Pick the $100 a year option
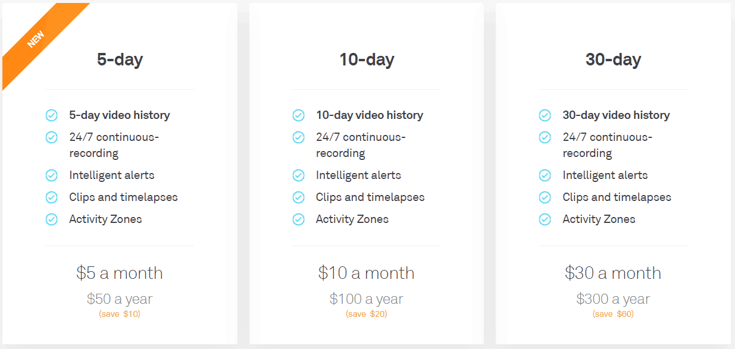This screenshot has height=349, width=735. (x=367, y=299)
